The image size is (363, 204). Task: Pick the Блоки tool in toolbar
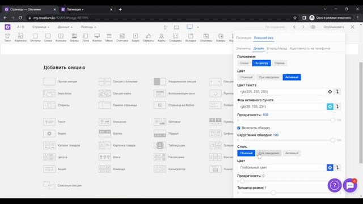click(48, 37)
